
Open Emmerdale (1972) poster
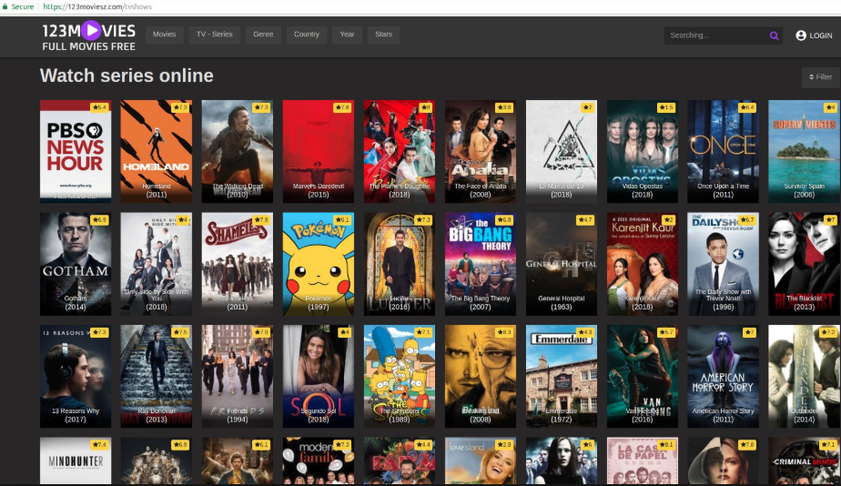pos(561,376)
